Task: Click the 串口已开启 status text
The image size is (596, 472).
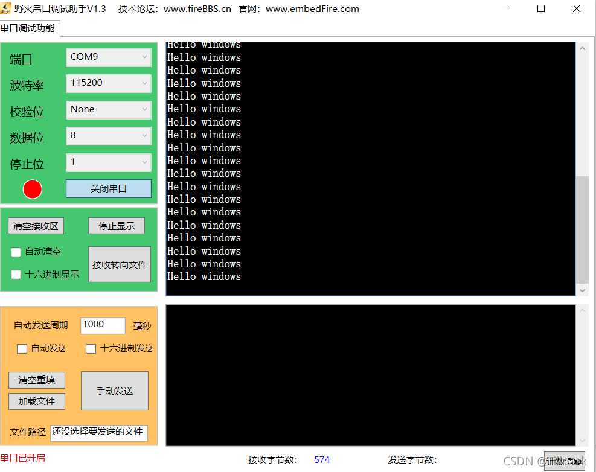Action: [x=23, y=458]
